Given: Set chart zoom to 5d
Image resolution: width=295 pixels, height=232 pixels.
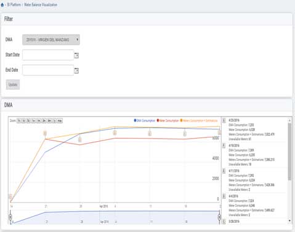Looking at the screenshot, I should tap(28, 121).
